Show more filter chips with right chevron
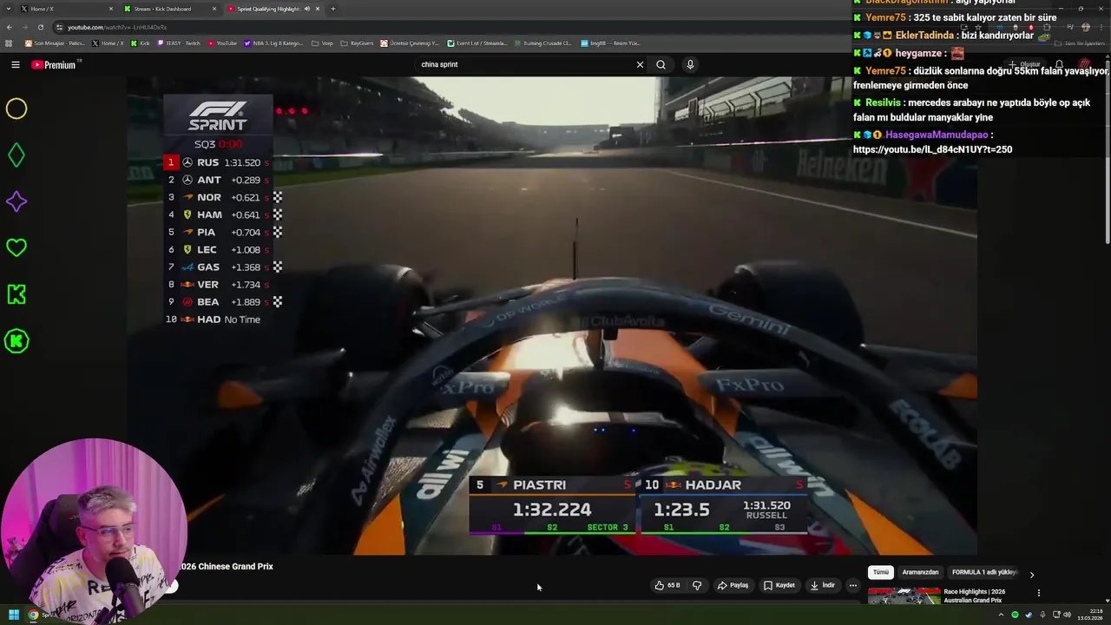1111x625 pixels. tap(1031, 574)
